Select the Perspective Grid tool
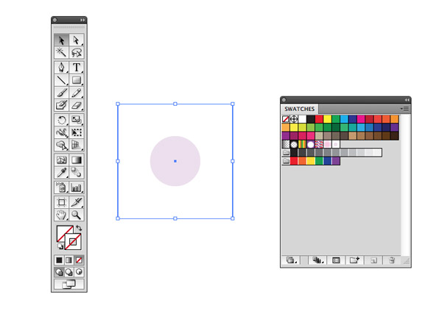 [77, 145]
